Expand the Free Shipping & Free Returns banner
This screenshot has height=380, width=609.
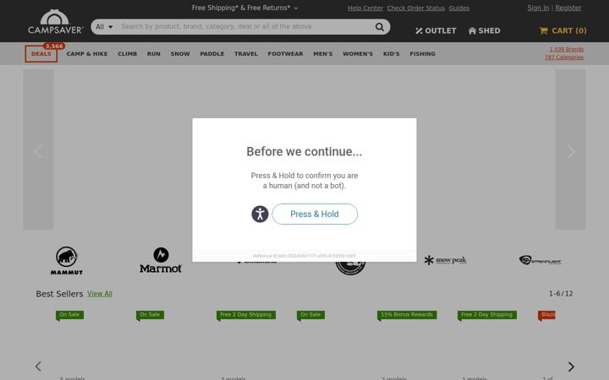[244, 8]
